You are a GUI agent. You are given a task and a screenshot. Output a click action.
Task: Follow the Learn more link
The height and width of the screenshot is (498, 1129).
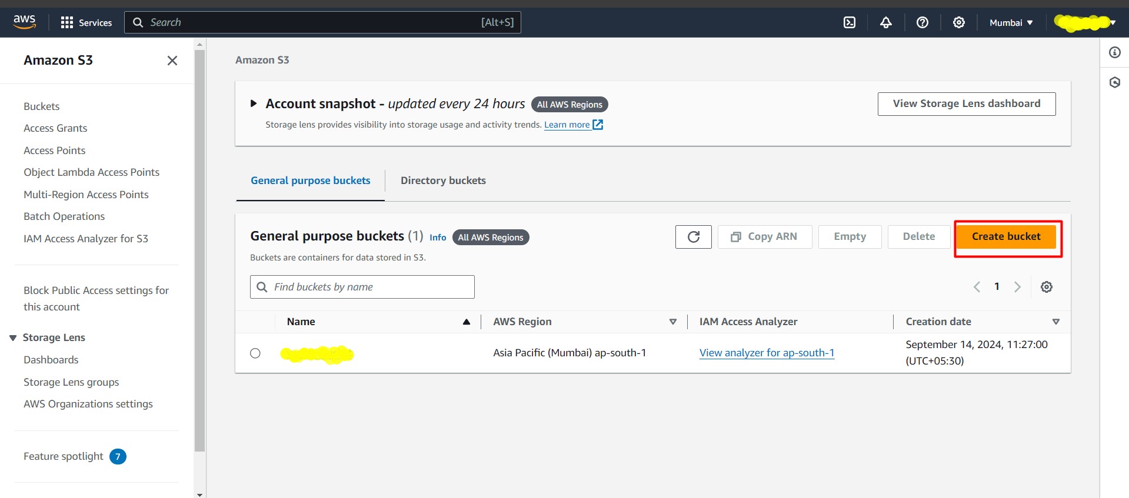pos(573,125)
